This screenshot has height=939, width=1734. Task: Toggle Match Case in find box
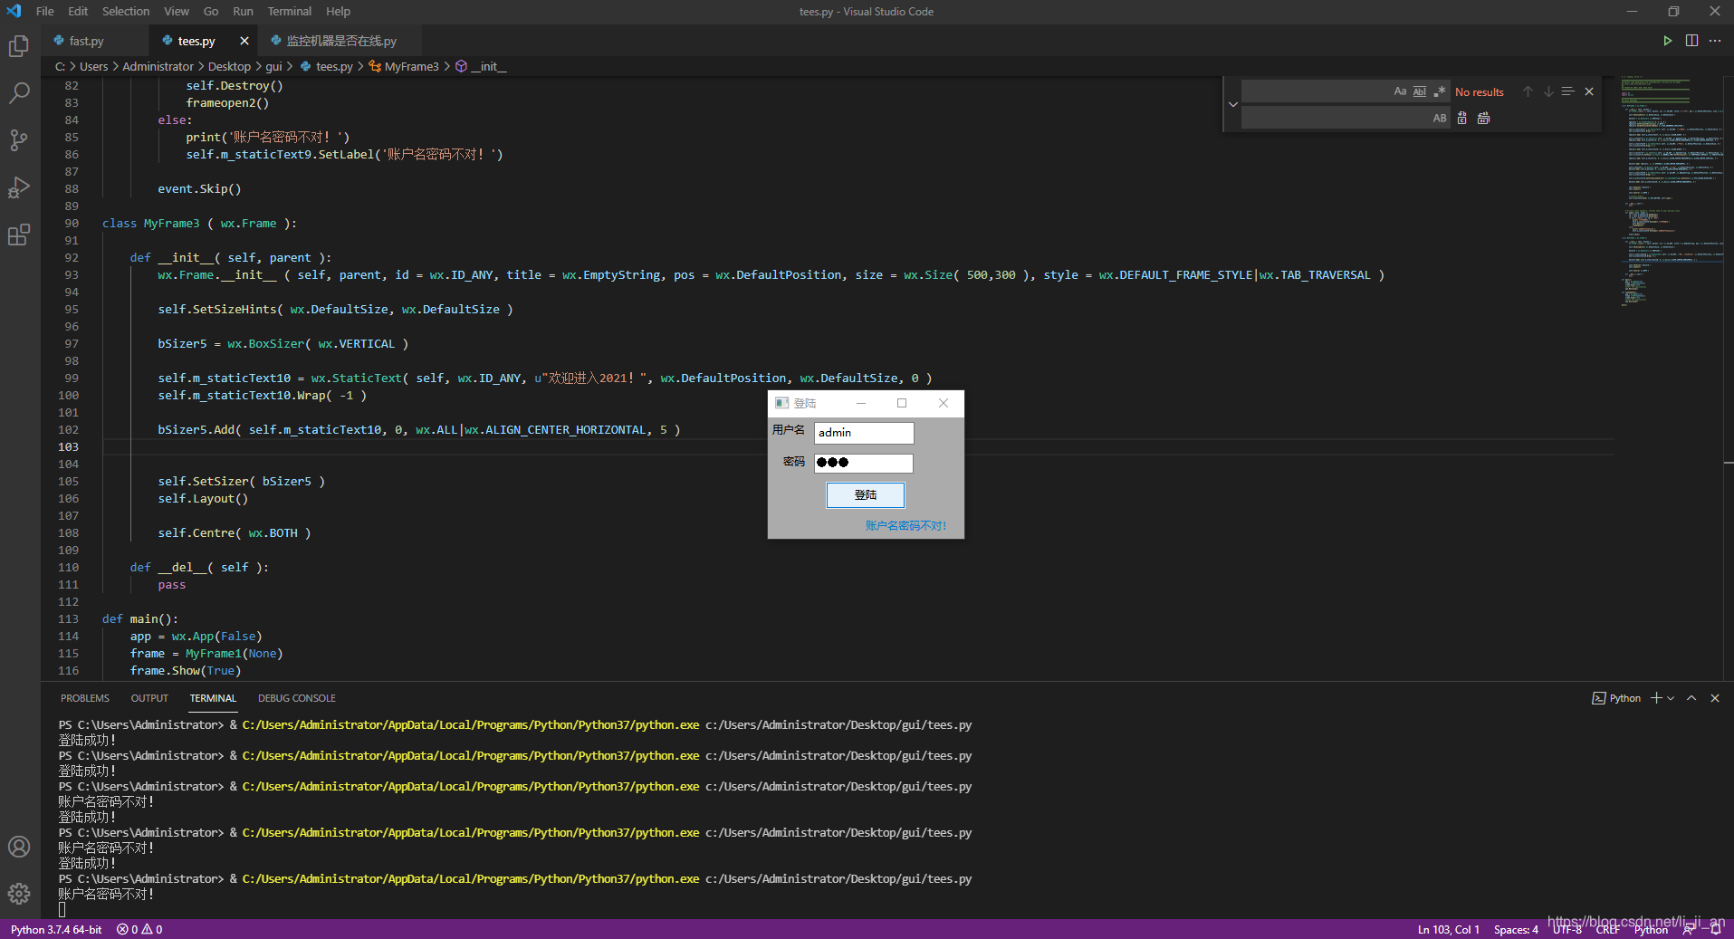point(1400,91)
